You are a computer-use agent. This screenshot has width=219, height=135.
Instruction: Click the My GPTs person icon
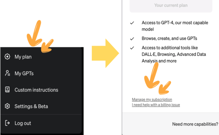(x=7, y=73)
